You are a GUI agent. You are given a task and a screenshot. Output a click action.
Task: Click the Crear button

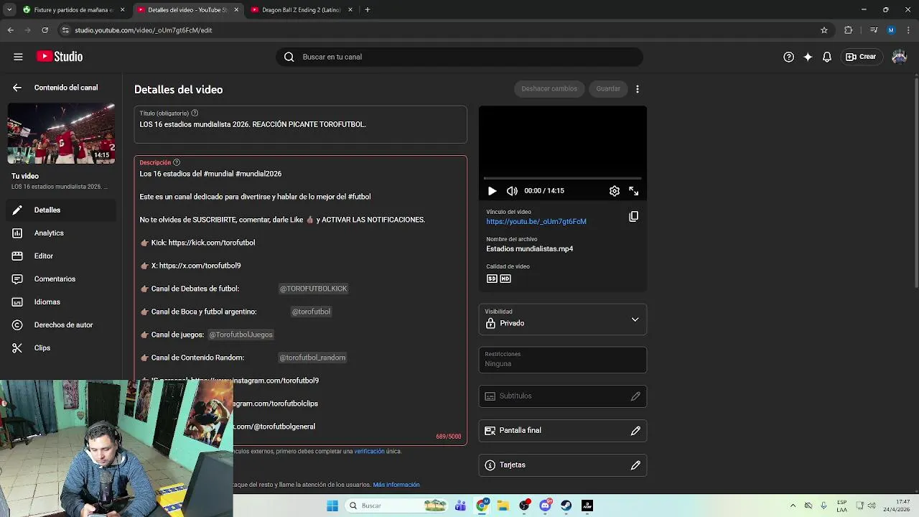[x=861, y=57]
